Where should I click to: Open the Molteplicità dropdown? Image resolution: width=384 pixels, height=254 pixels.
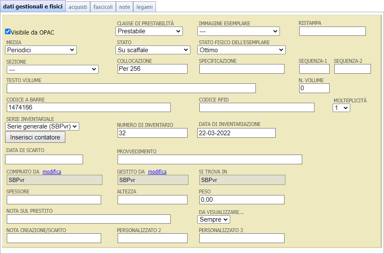(341, 108)
